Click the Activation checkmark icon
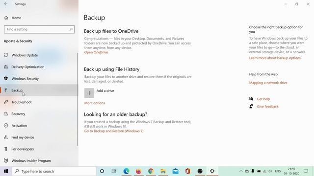The width and height of the screenshot is (314, 176). coord(6,125)
